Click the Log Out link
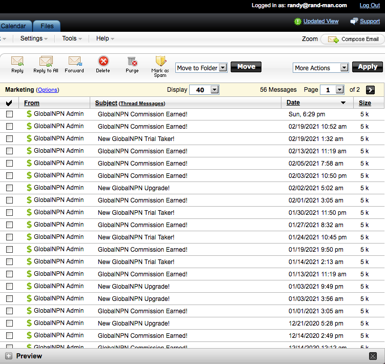Viewport: 385px width, 364px height. click(370, 6)
